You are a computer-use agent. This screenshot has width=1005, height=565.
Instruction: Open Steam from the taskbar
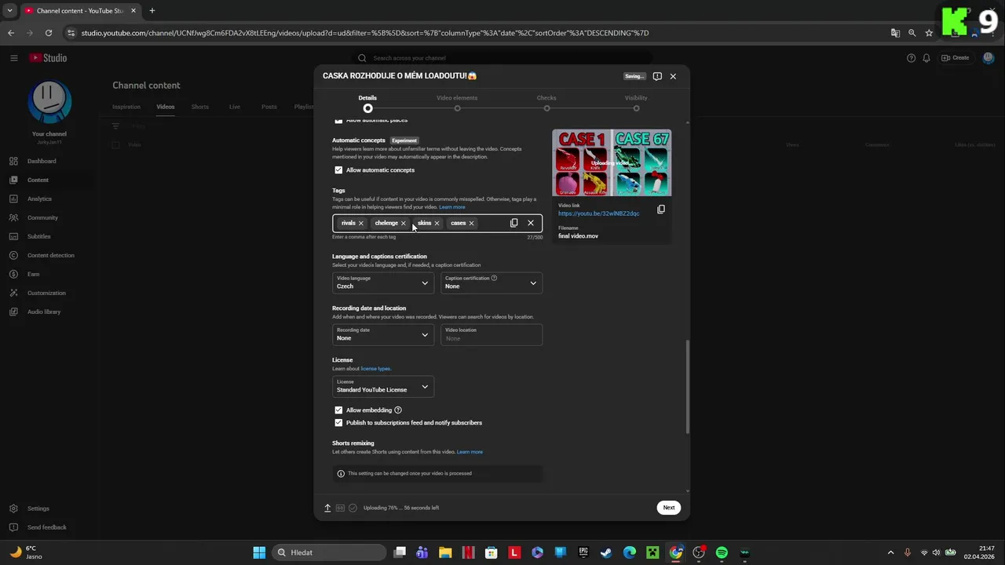pos(607,552)
